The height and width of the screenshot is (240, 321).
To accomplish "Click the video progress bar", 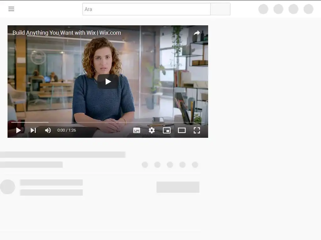I will (x=108, y=122).
